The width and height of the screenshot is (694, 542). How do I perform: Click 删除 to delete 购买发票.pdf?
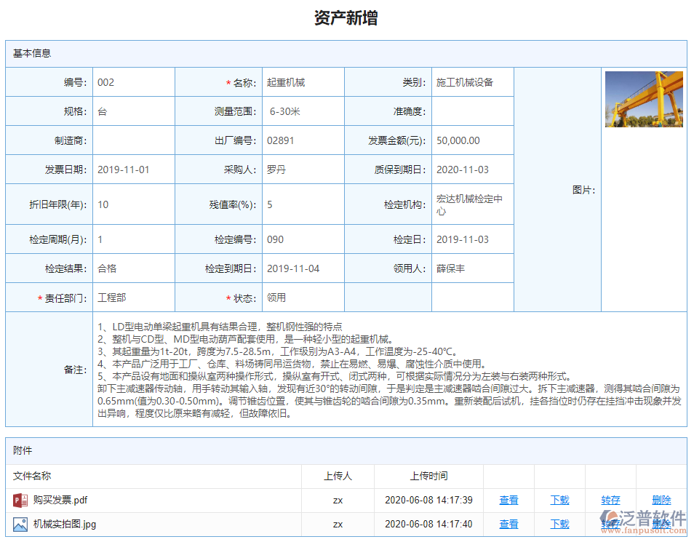pos(661,500)
